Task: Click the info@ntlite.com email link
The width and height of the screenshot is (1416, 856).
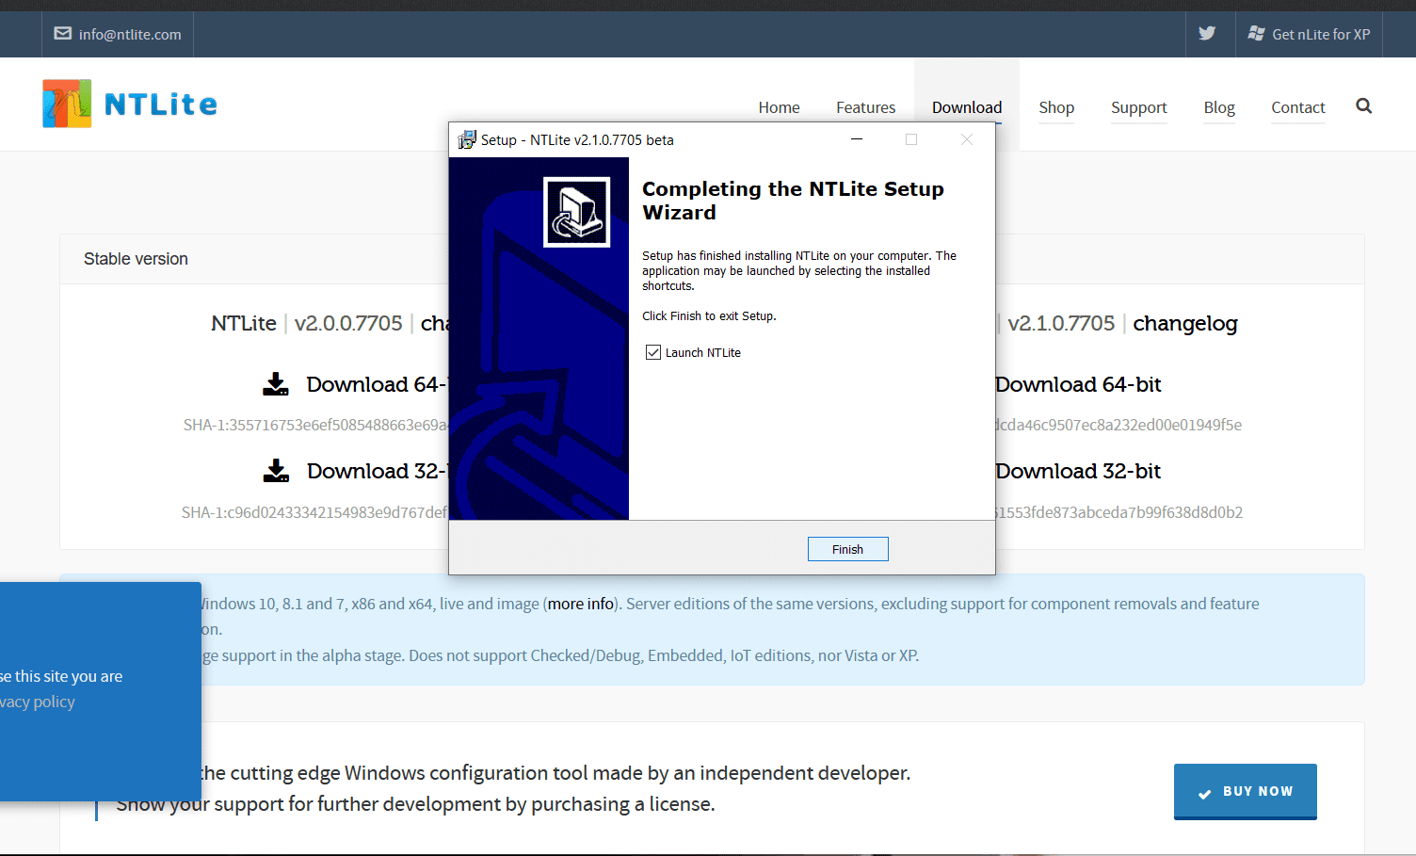Action: point(130,35)
